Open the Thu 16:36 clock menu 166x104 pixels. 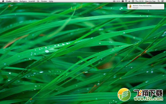coord(139,1)
